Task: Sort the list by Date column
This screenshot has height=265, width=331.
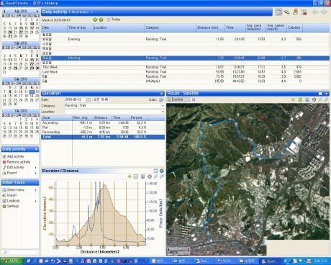Action: point(54,27)
